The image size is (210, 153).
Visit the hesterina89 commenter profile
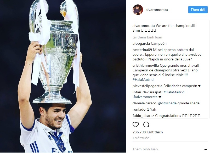[x=142, y=50]
